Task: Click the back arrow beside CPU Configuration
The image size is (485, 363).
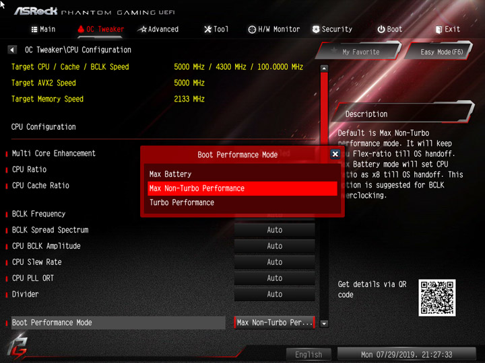Action: [x=12, y=50]
